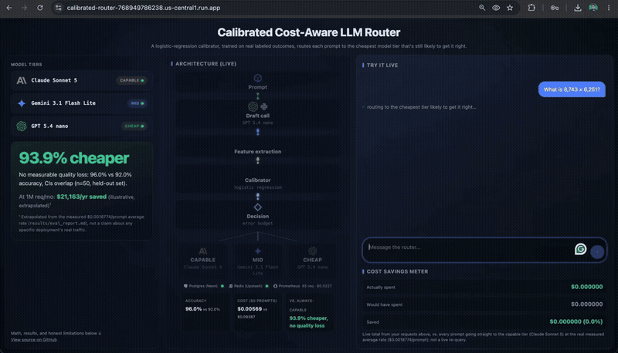Send message with the round send button
Viewport: 618px width, 353px height.
[597, 251]
